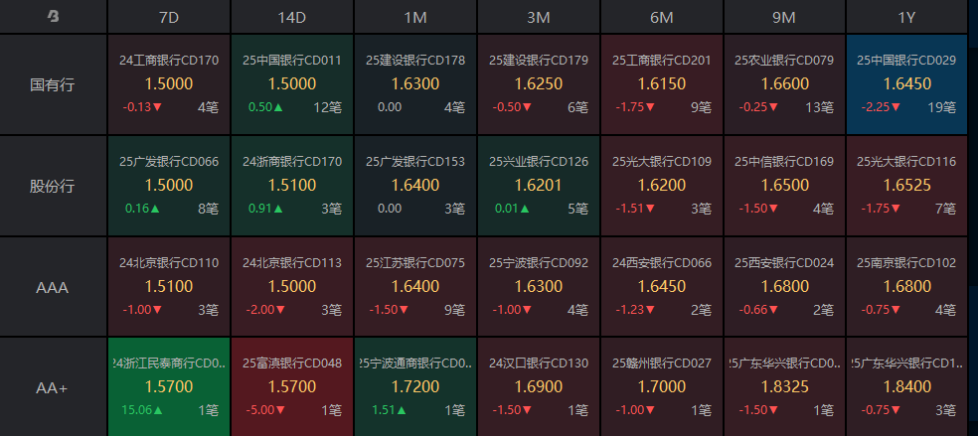
Task: Open the 24浙江民泰商行 bright green cell
Action: click(169, 387)
